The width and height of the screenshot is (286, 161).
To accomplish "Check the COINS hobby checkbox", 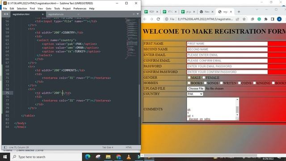I will [x=240, y=83].
